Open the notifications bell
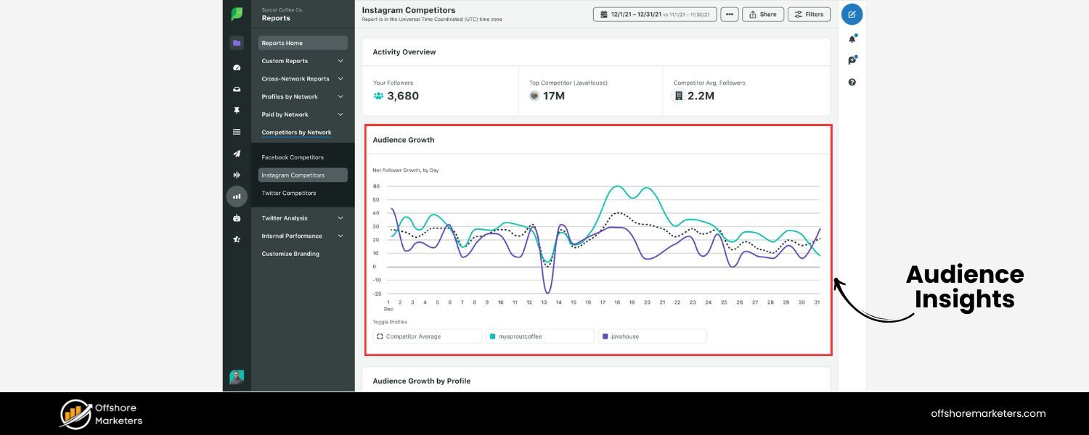1089x435 pixels. [852, 39]
